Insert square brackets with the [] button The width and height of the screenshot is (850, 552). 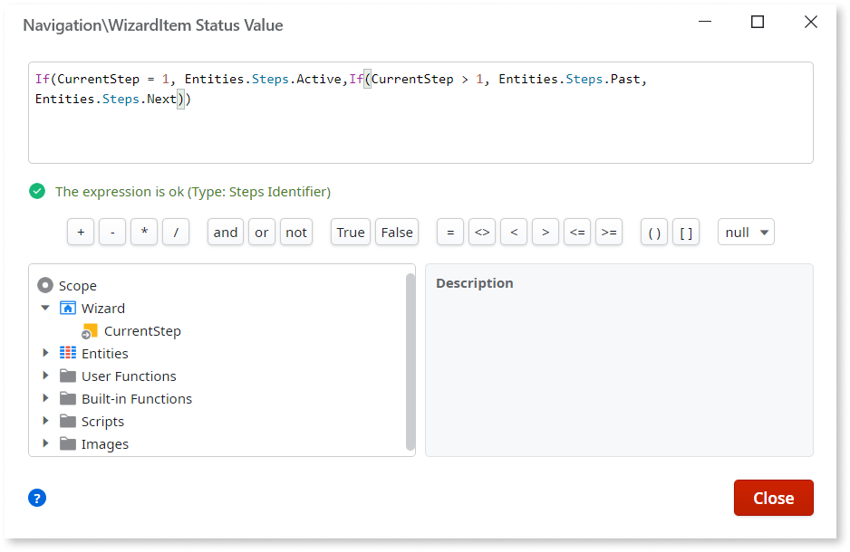click(x=685, y=232)
